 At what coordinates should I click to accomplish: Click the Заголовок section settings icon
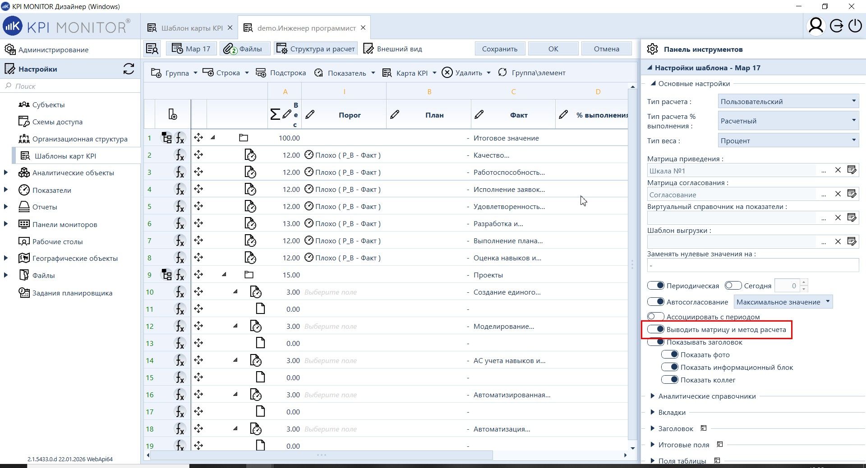[x=703, y=428]
